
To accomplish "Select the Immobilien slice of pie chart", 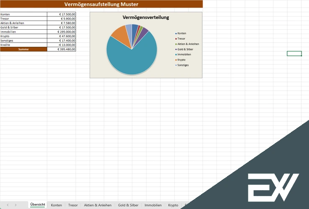I will [x=132, y=59].
